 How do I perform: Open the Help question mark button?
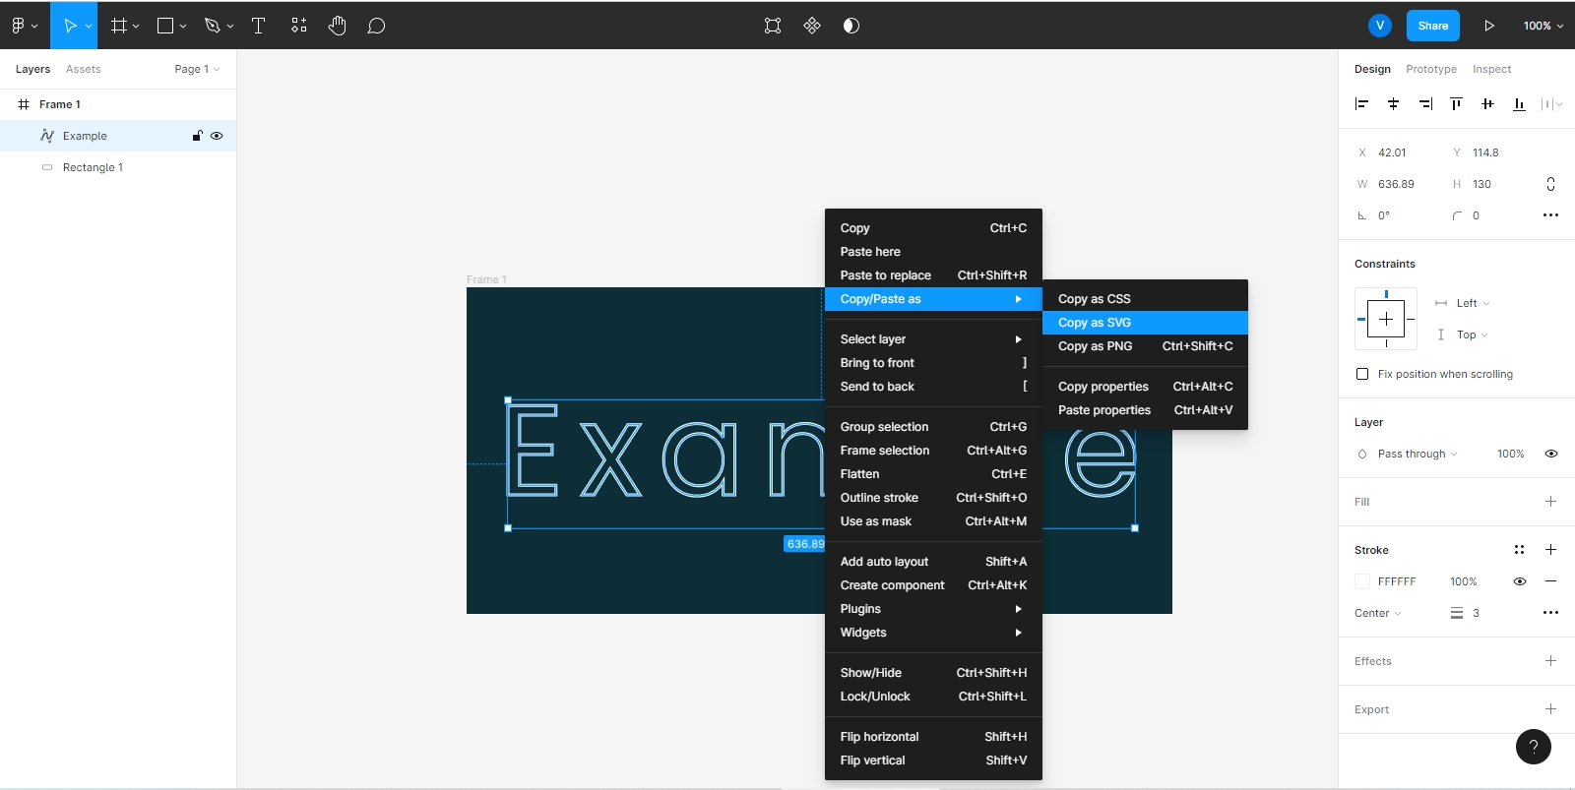pos(1533,747)
